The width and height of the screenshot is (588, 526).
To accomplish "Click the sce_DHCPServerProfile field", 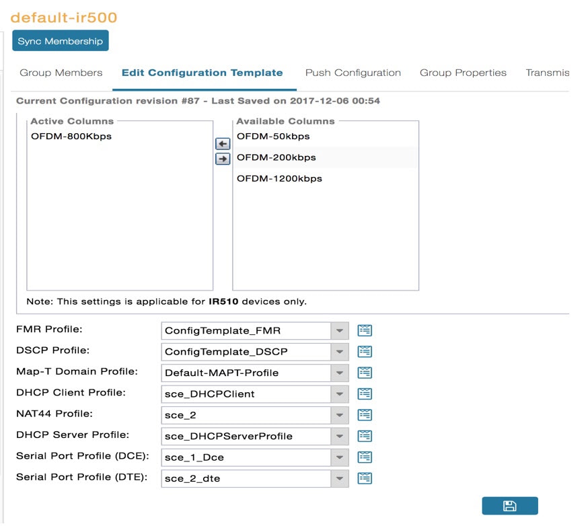I will (x=246, y=436).
